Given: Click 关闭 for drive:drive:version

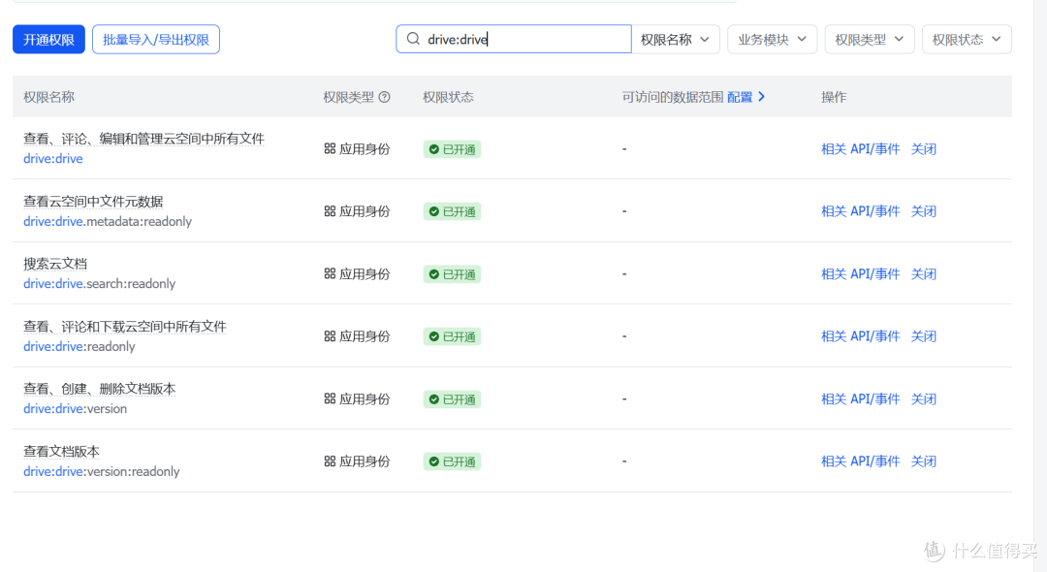Looking at the screenshot, I should [924, 398].
